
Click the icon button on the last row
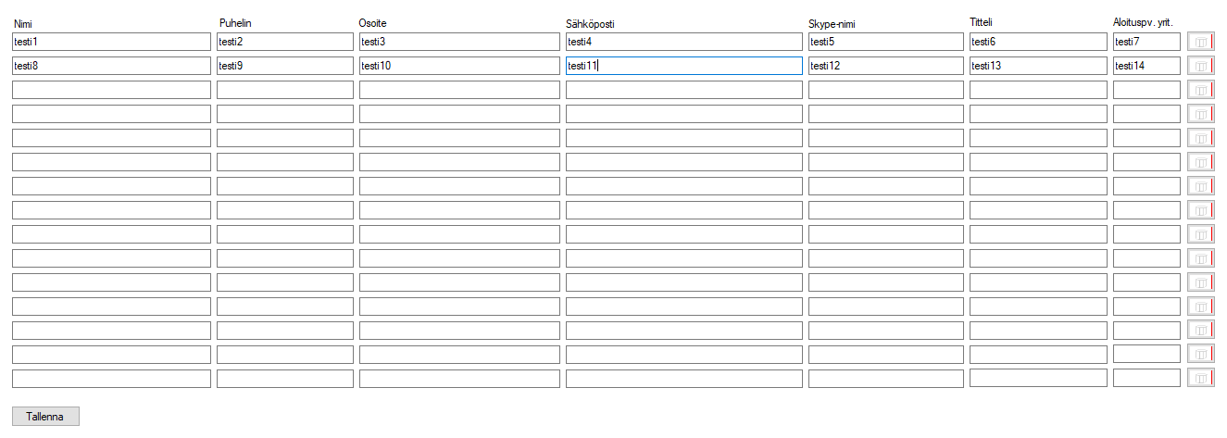[x=1200, y=378]
